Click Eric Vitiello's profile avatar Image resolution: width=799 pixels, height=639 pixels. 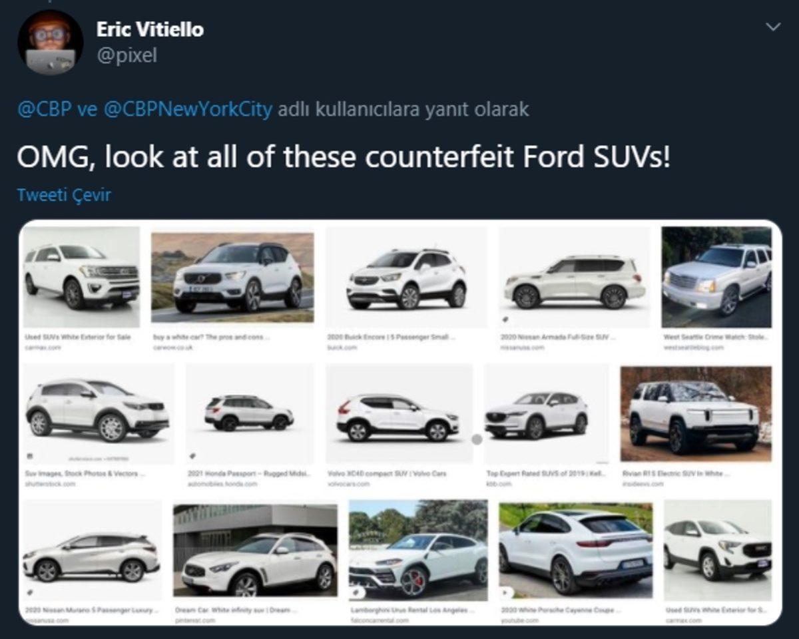pos(50,42)
